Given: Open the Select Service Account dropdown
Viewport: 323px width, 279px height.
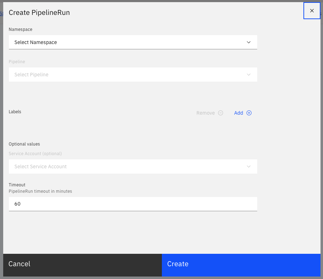Looking at the screenshot, I should [133, 166].
